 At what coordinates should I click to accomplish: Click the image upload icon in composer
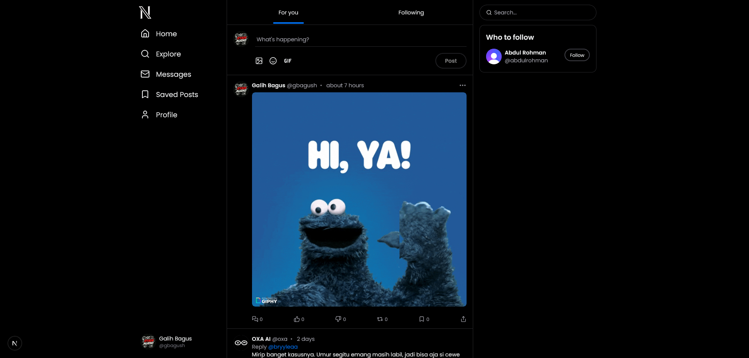coord(259,61)
